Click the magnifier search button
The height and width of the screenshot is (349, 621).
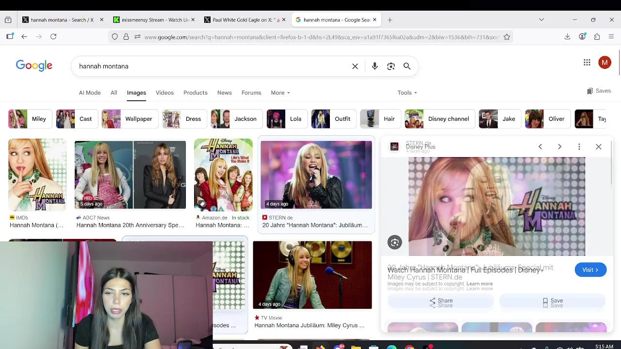coord(407,66)
